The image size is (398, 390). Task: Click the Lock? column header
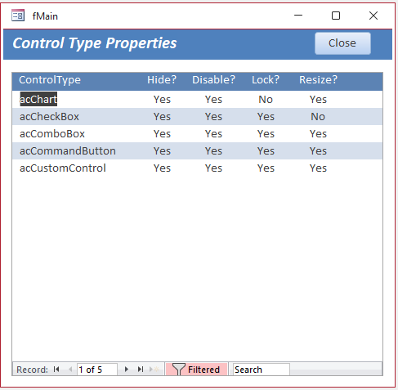[266, 80]
